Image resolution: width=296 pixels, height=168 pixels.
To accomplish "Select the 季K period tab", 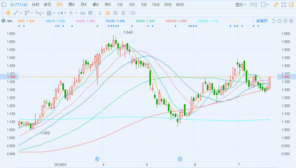I will pos(96,5).
